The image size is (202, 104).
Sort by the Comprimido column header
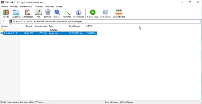[41, 26]
